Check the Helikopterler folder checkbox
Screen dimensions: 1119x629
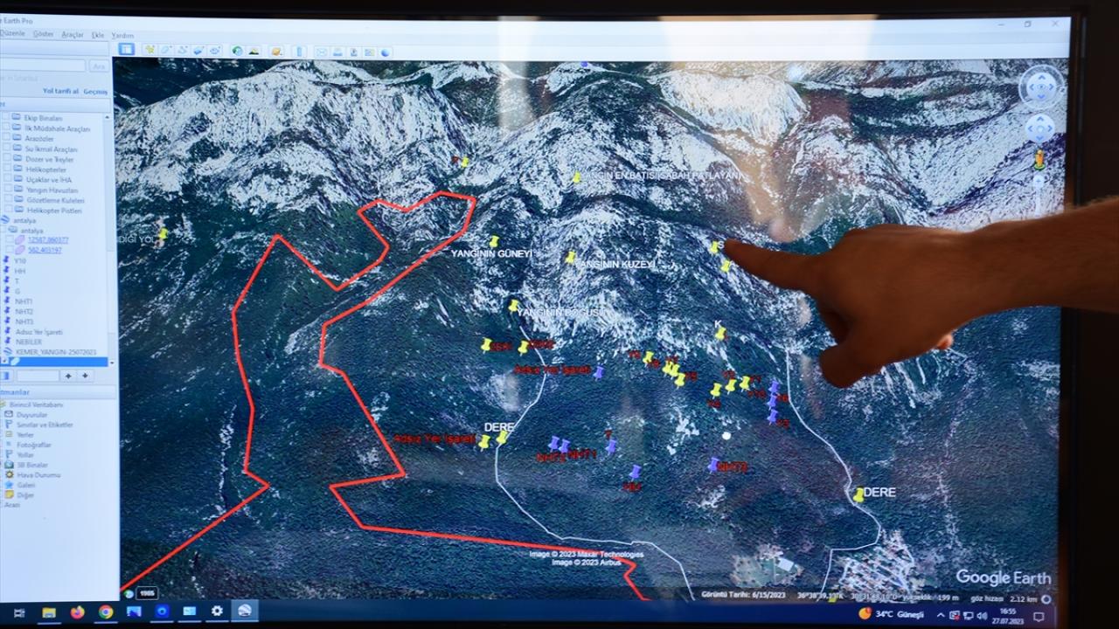[7, 169]
